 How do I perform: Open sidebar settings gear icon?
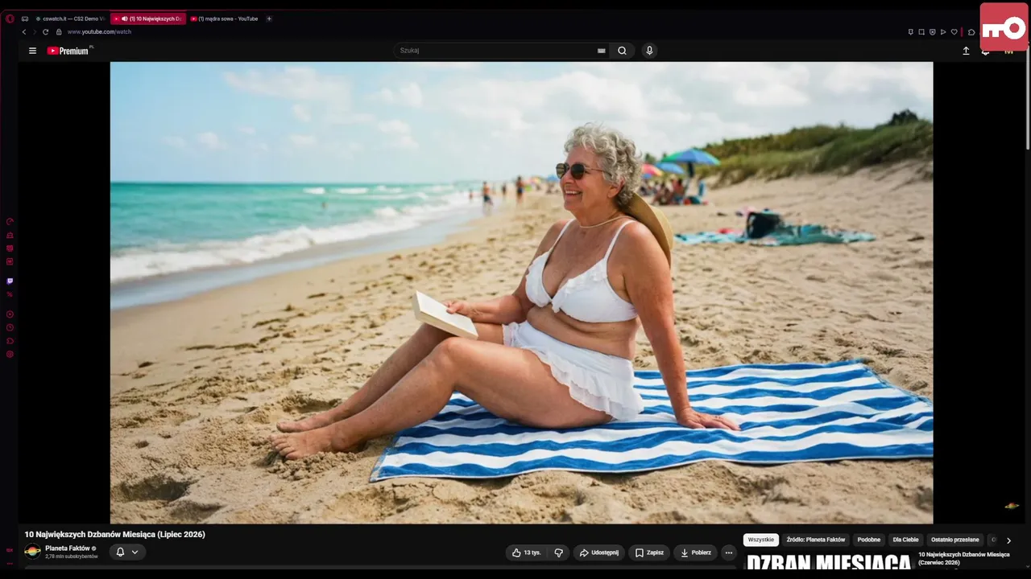tap(10, 354)
